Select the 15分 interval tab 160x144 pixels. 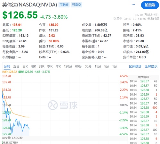98,66
